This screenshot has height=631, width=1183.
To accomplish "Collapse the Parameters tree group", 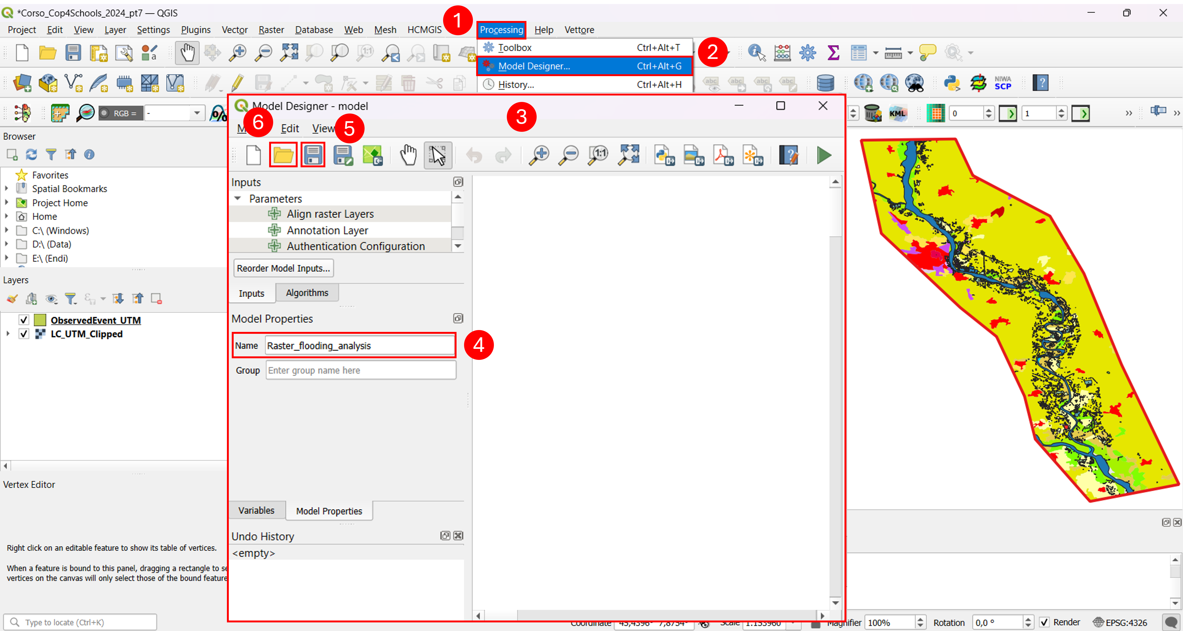I will point(238,198).
